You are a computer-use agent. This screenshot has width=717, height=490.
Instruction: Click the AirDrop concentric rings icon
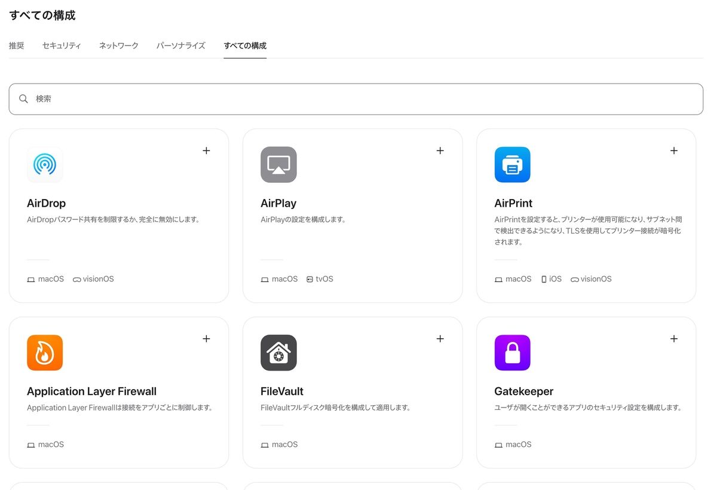coord(45,164)
